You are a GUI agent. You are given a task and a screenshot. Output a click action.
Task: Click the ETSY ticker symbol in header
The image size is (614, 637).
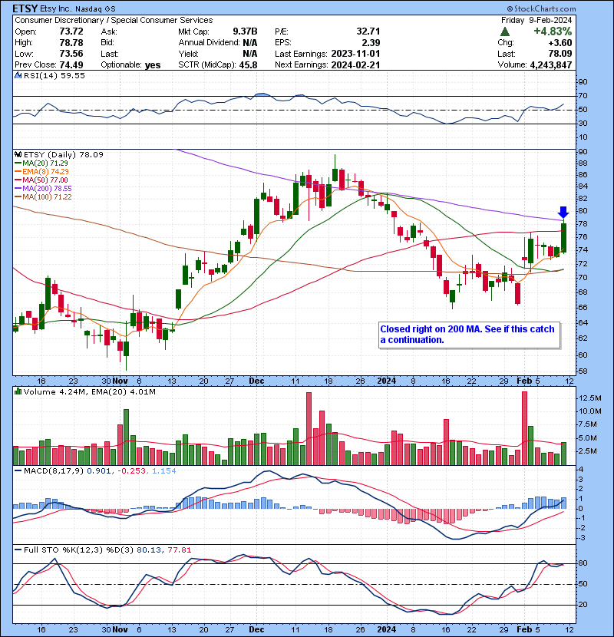tap(25, 8)
